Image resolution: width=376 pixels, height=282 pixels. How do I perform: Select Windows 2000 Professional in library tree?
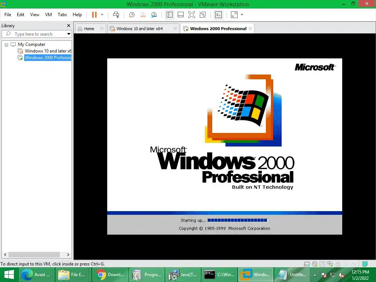48,58
